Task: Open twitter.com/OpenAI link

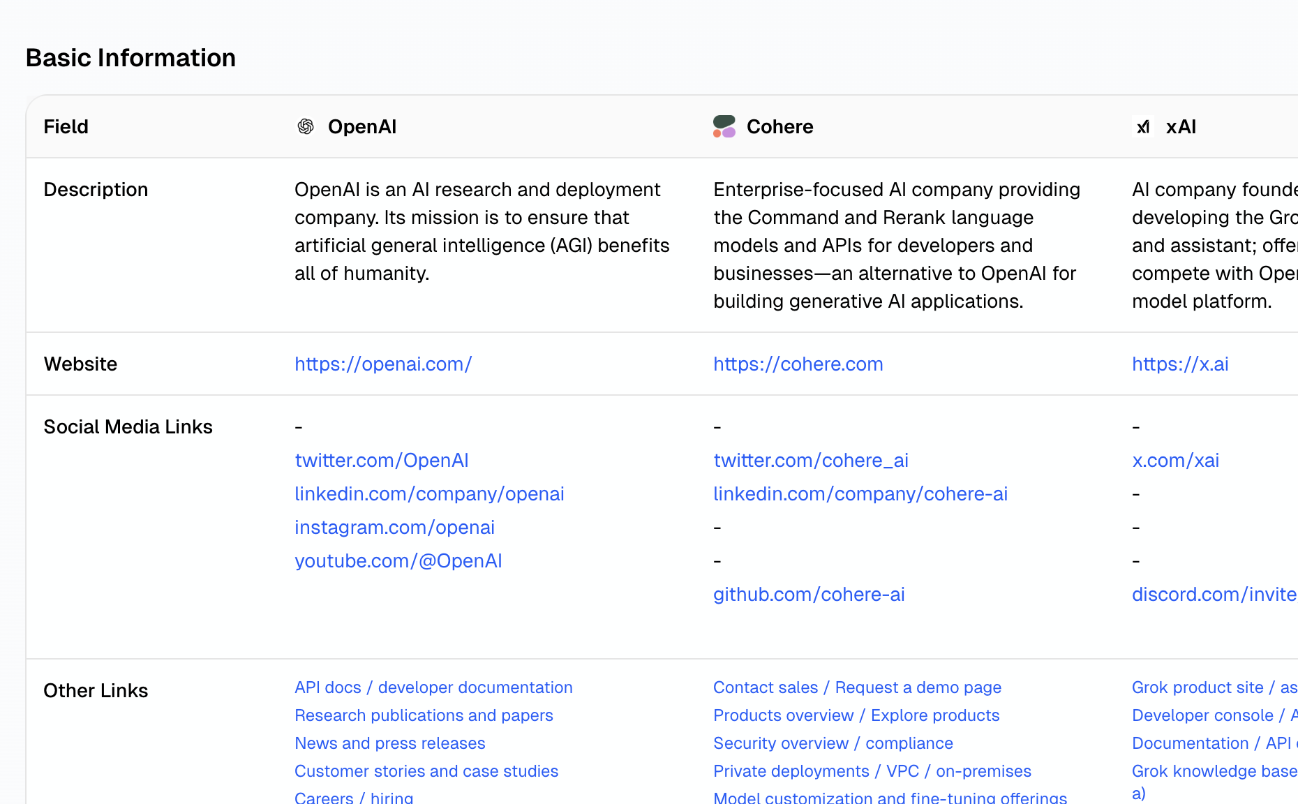Action: pos(381,460)
